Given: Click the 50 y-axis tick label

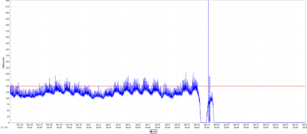Looking at the screenshot, I should coord(8,111).
